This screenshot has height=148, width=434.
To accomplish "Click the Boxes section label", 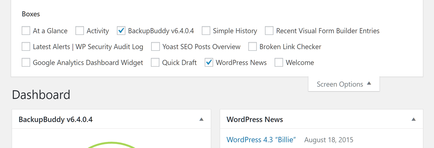I will coord(31,14).
